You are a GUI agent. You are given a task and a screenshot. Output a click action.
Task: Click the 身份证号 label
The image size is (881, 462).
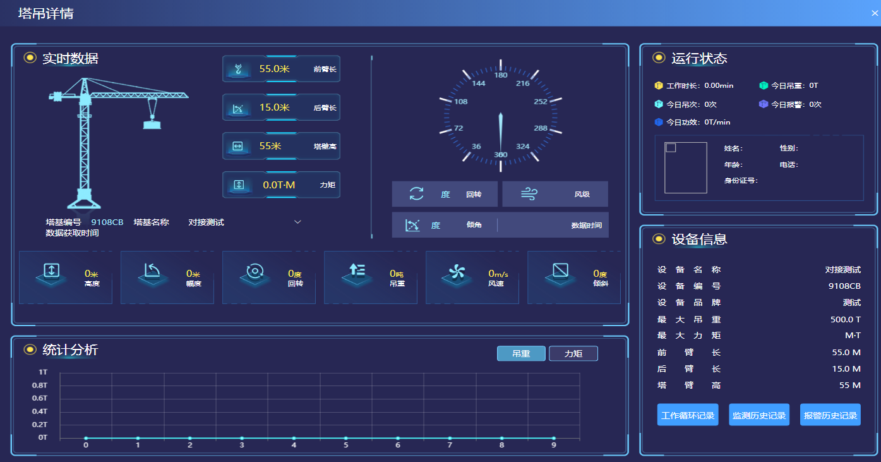click(740, 181)
